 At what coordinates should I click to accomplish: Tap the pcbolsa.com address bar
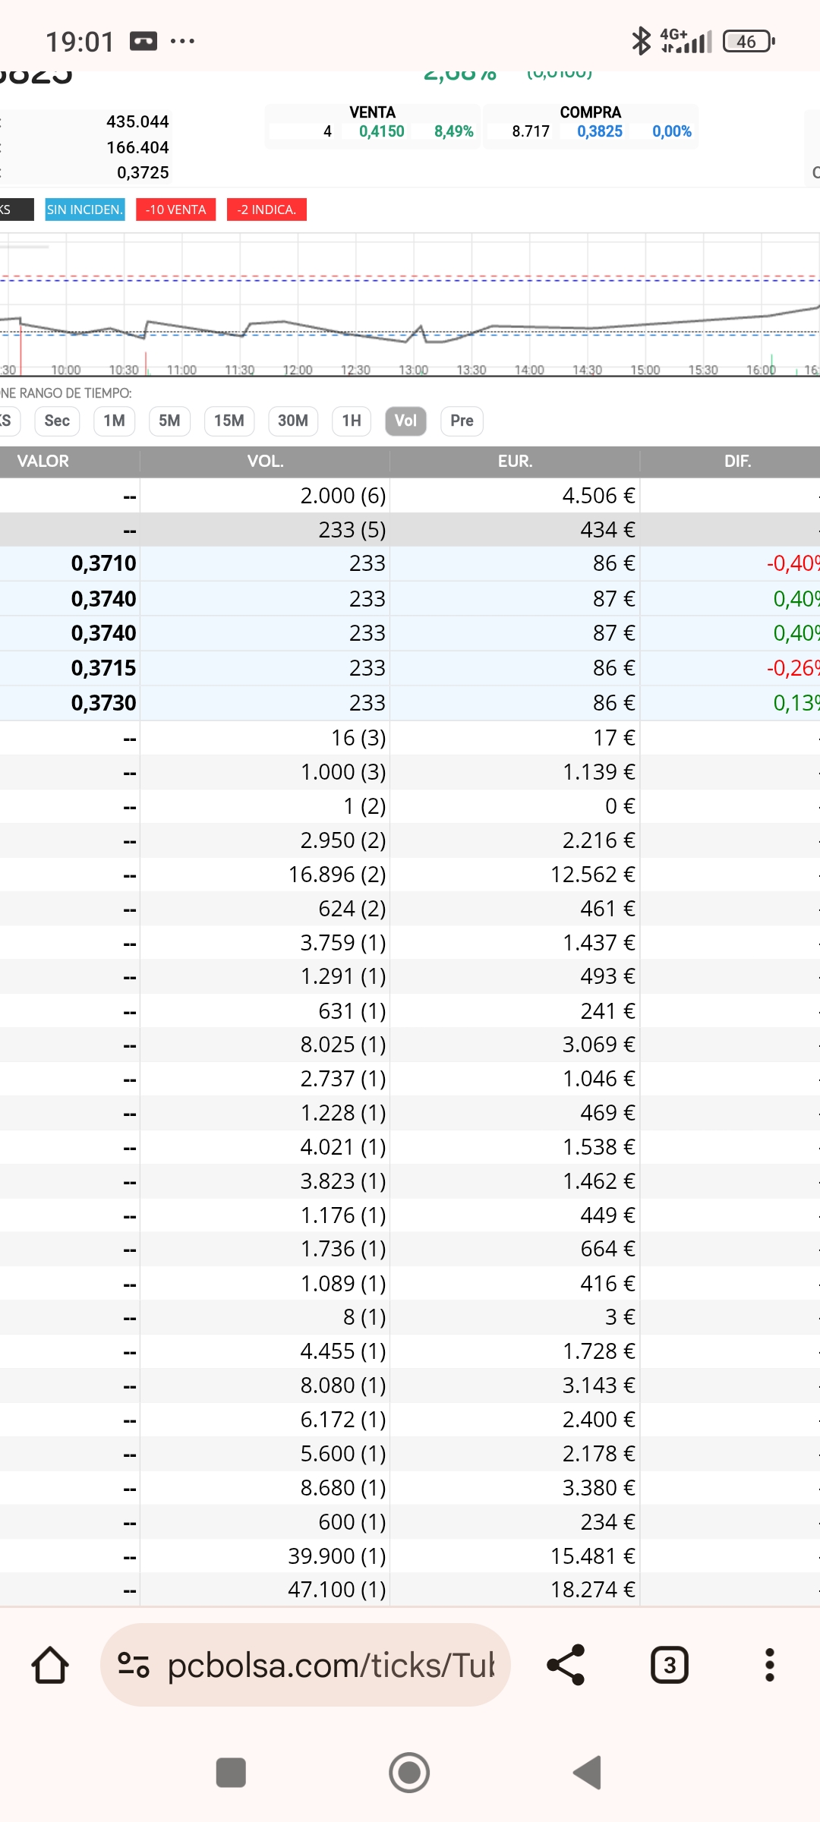click(330, 1666)
